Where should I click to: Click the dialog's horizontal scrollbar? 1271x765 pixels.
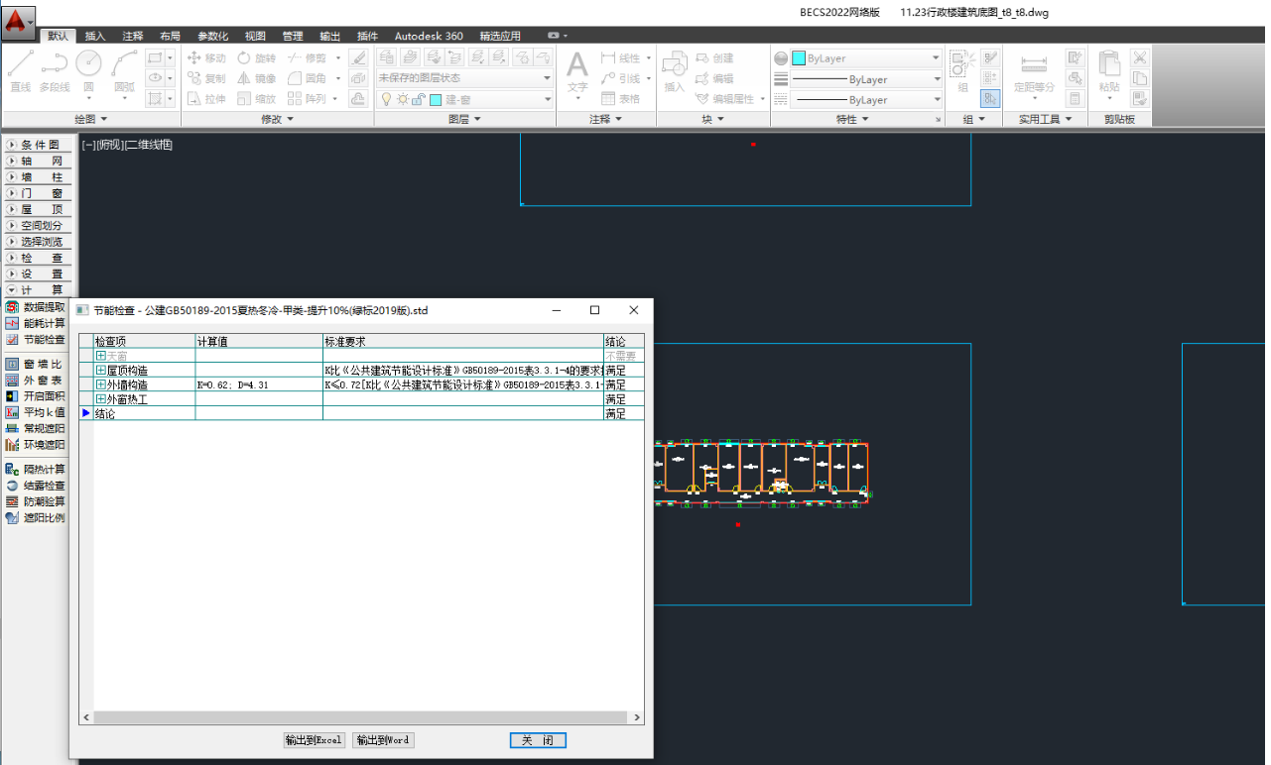click(361, 717)
